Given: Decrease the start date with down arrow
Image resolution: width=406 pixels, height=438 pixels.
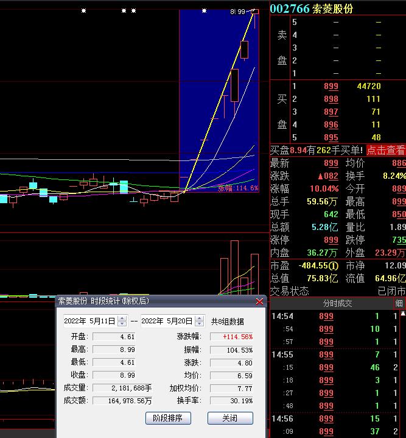Looking at the screenshot, I should click(122, 323).
